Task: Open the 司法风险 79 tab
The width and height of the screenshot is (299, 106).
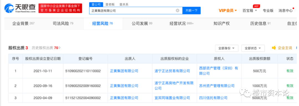Action: coord(63,23)
